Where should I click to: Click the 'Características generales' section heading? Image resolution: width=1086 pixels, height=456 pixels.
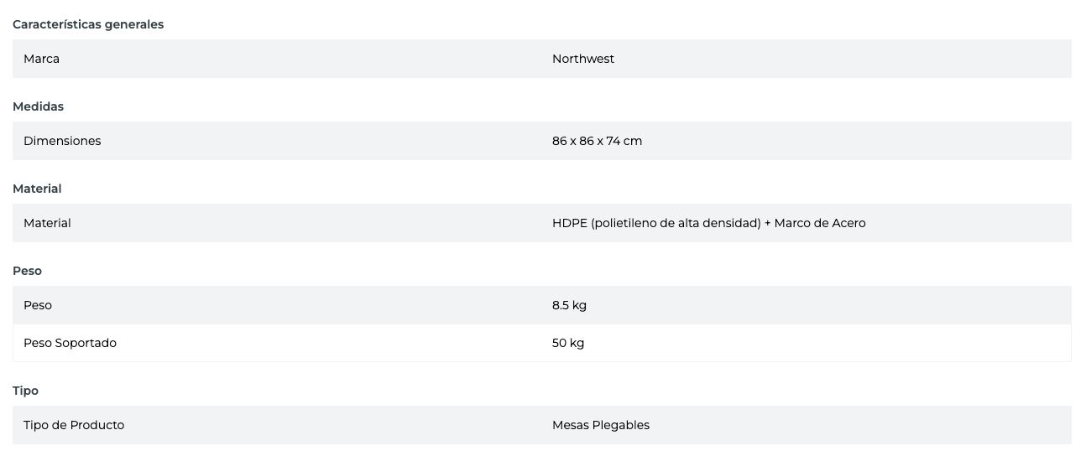click(x=88, y=24)
